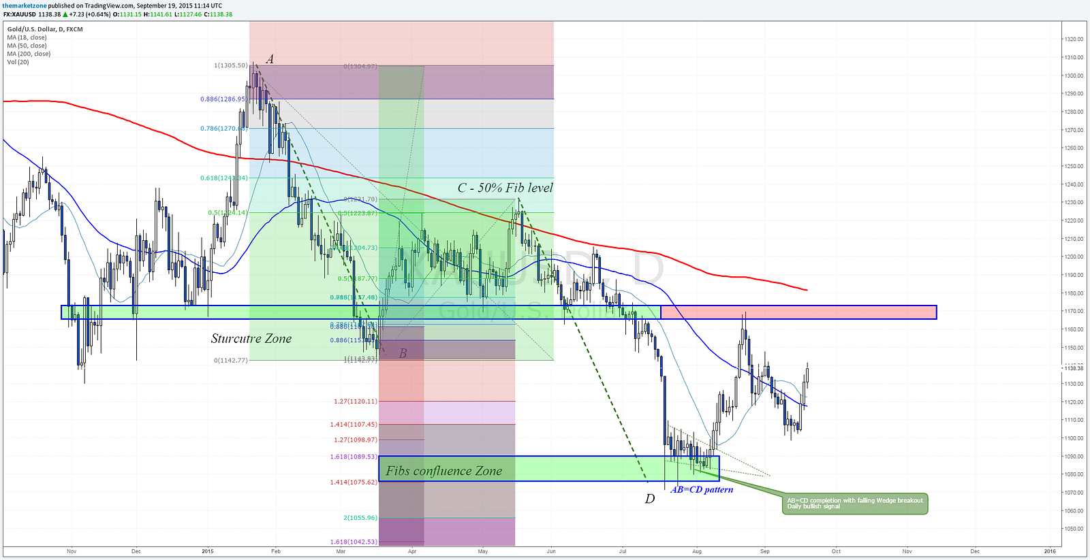Select the 'Gold/U.S. Dollar, D, FXCM' chart title
1090x560 pixels.
tap(45, 29)
